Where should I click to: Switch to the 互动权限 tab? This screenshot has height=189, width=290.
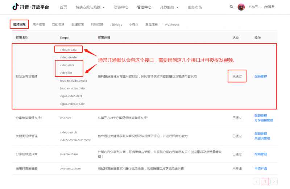pyautogui.click(x=58, y=25)
